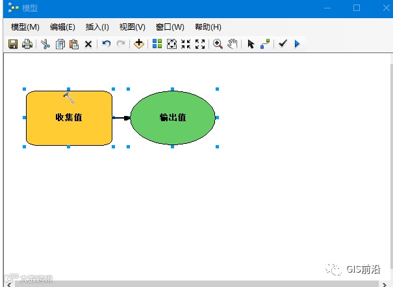
Task: Print the model diagram
Action: click(27, 44)
